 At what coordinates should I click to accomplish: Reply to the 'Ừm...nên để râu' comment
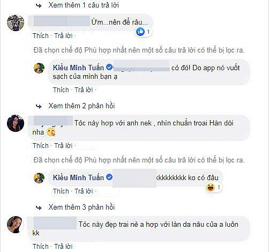pos(63,36)
